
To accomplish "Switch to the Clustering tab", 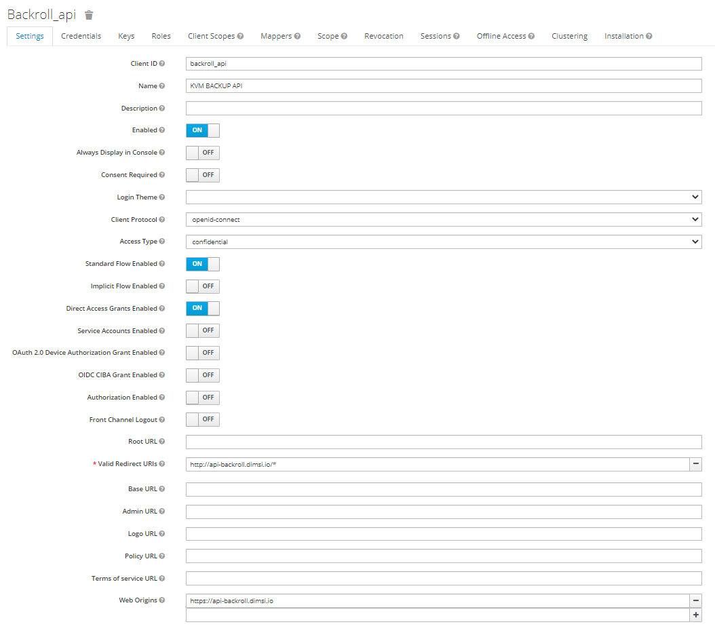I will (570, 36).
